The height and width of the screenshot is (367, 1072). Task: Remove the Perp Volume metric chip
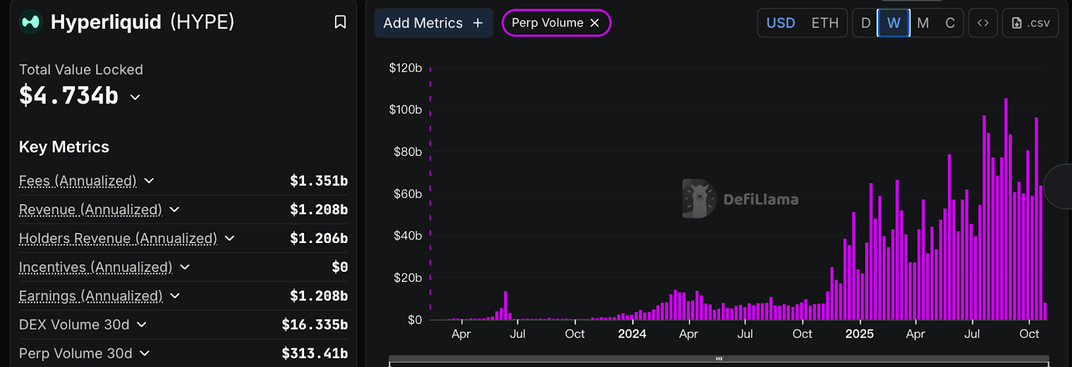point(594,23)
